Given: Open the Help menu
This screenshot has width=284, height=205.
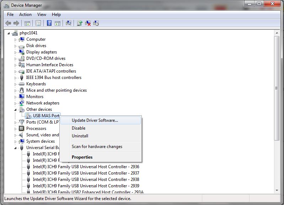Looking at the screenshot, I should 56,15.
